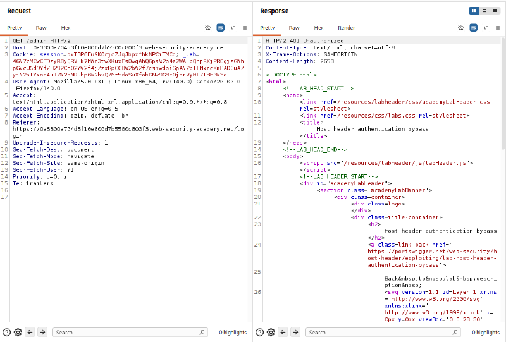Click the Priority header line
This screenshot has width=506, height=342.
[x=40, y=176]
